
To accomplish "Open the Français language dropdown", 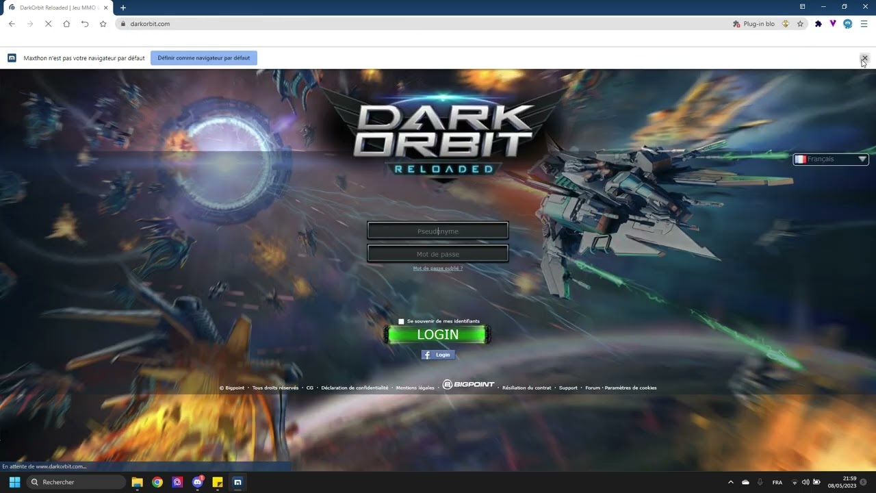I will (x=831, y=159).
